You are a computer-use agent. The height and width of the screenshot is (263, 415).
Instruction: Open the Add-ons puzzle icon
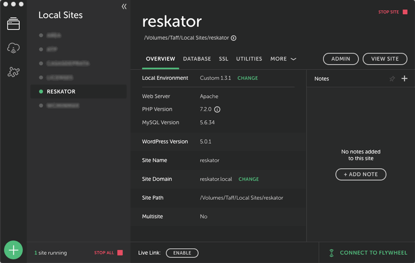13,72
